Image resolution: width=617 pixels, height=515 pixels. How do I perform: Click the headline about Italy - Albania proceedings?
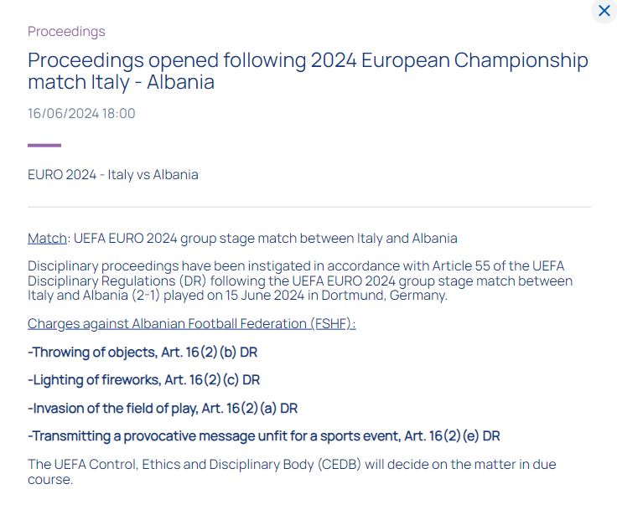click(308, 71)
